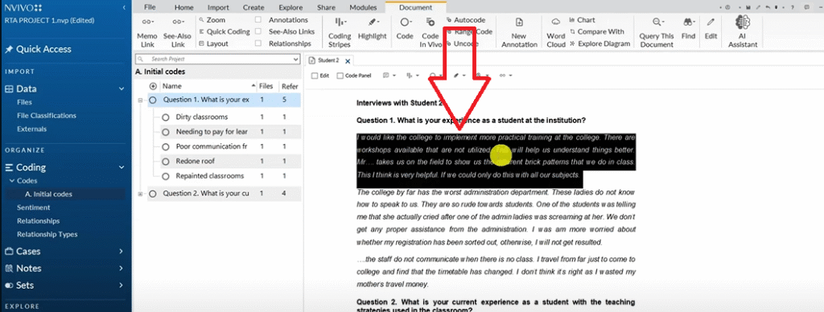This screenshot has height=312, width=824.
Task: Create a New Annotation
Action: point(519,32)
